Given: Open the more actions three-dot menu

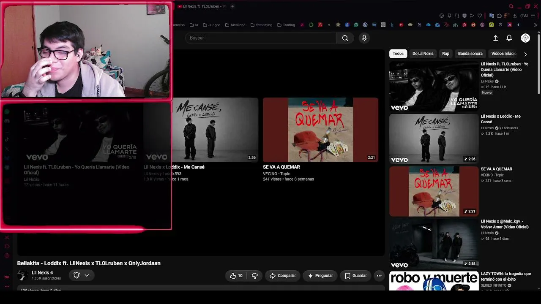Looking at the screenshot, I should [379, 276].
